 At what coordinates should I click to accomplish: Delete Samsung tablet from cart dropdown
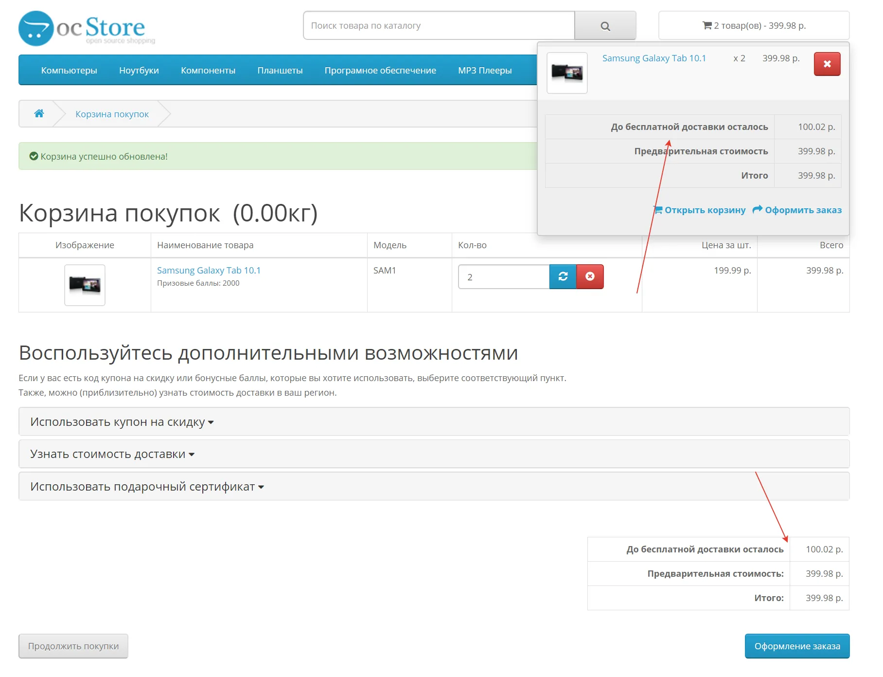[x=827, y=64]
